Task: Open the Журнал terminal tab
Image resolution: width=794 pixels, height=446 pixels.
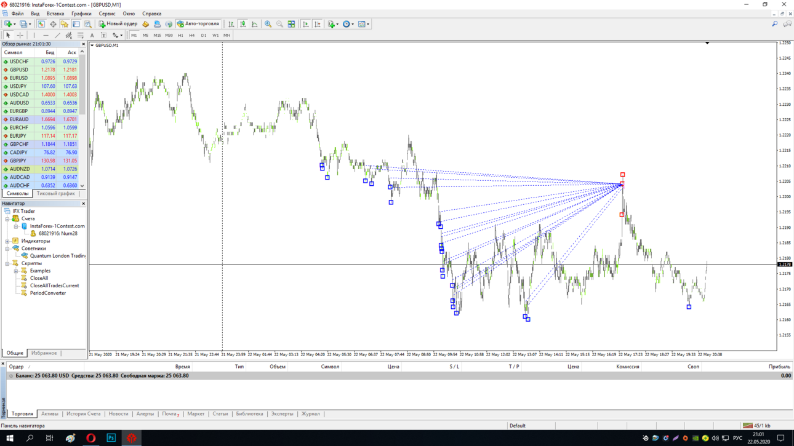Action: pyautogui.click(x=310, y=414)
